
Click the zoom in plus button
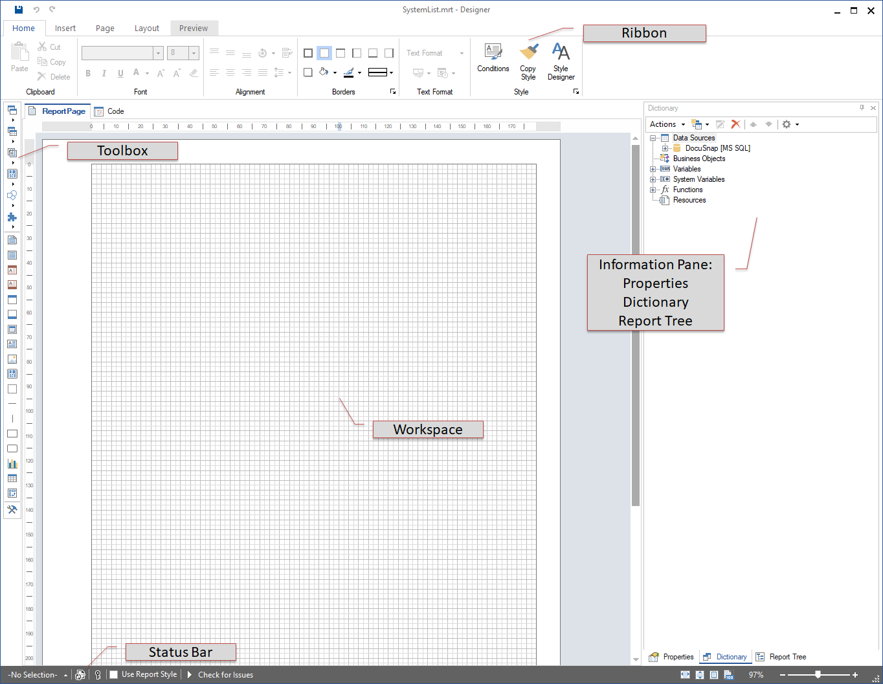tap(855, 675)
